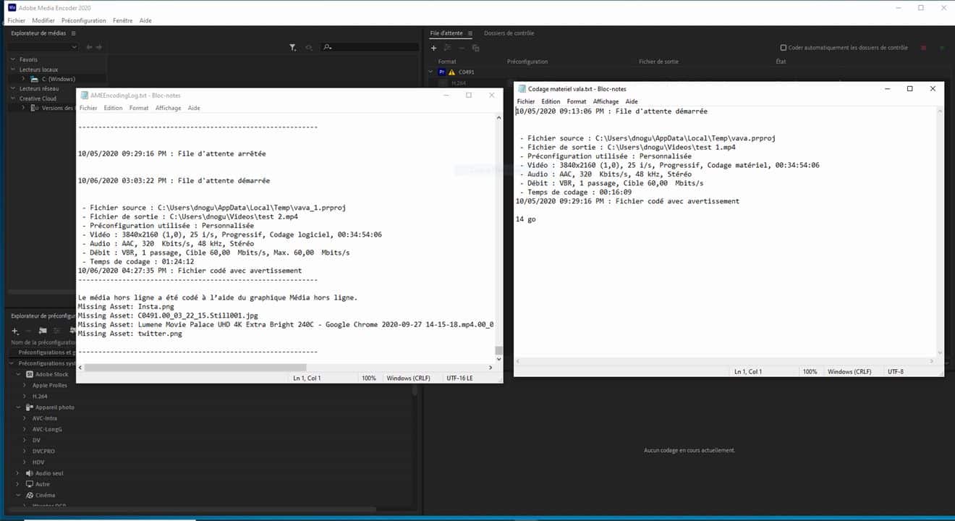Expand the C: (Windows) drive
This screenshot has height=521, width=955.
click(24, 79)
